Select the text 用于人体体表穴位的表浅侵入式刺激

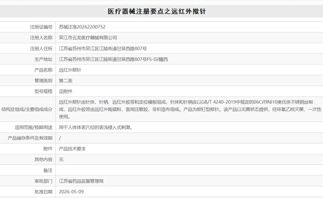click(96, 127)
